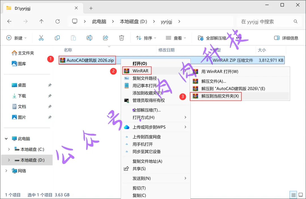Expand 本地磁盘 (C:) tree node

(x=9, y=149)
